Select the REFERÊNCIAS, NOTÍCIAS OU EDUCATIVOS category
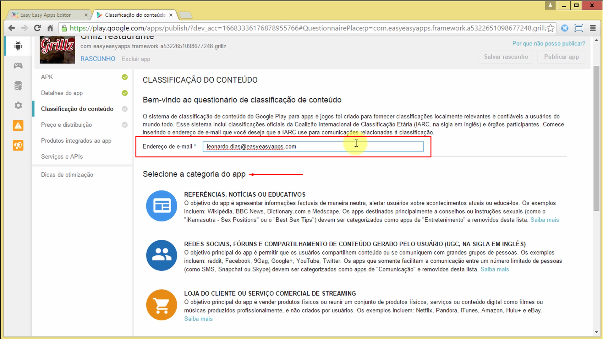Screen dimensions: 603x339 pyautogui.click(x=161, y=206)
